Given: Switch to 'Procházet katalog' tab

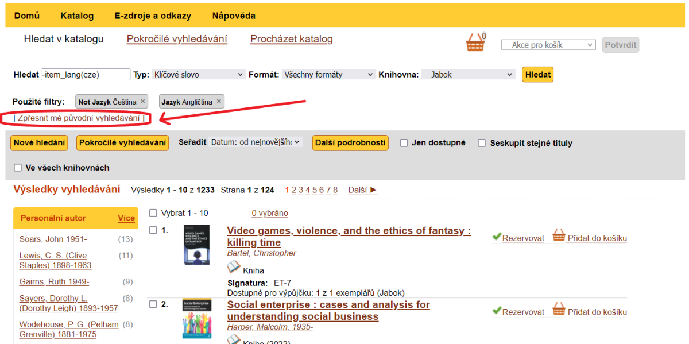Looking at the screenshot, I should (291, 39).
